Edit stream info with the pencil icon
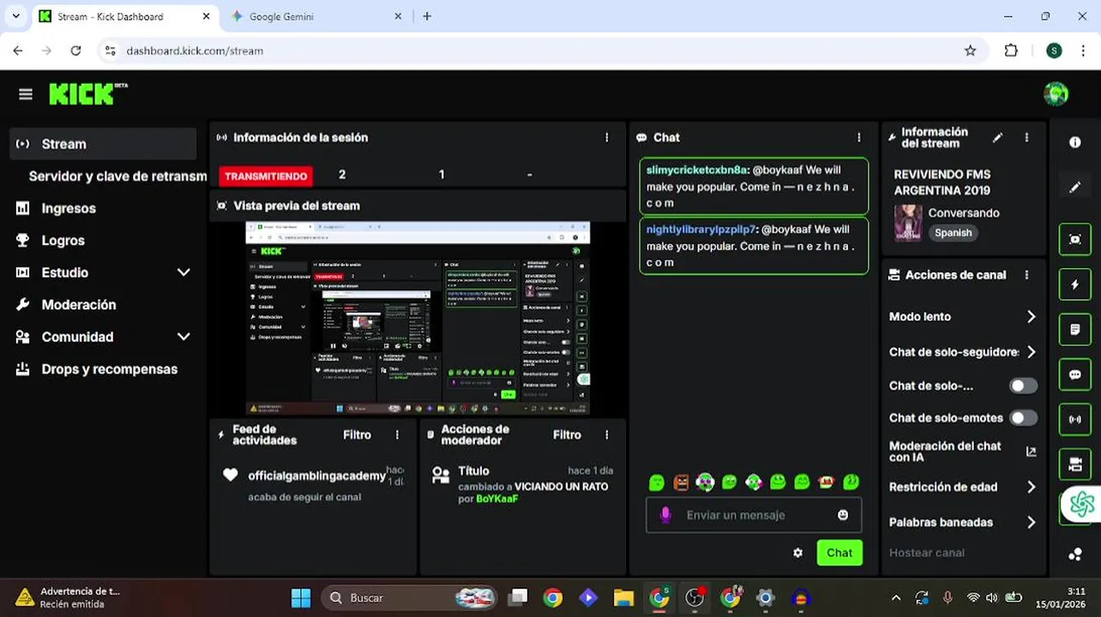This screenshot has width=1101, height=617. click(997, 137)
